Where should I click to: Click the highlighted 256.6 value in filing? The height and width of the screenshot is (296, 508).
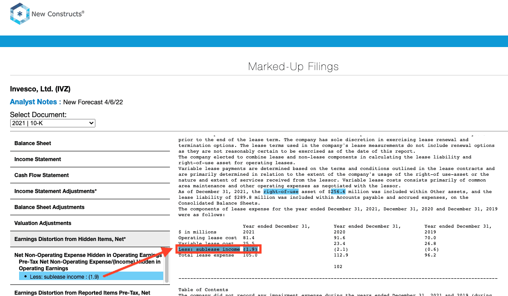coord(338,192)
